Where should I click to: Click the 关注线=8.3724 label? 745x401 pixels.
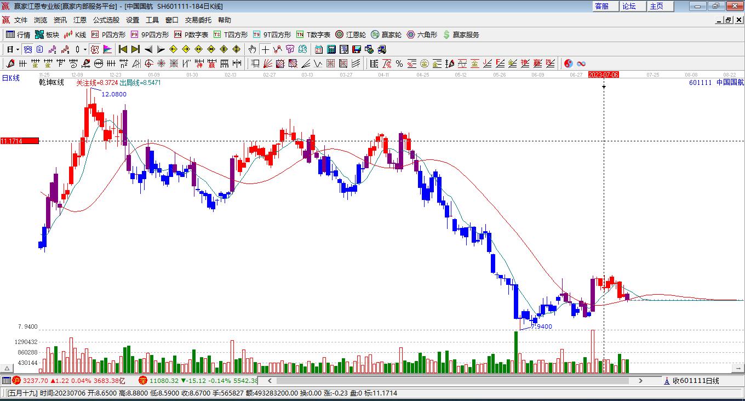[96, 83]
